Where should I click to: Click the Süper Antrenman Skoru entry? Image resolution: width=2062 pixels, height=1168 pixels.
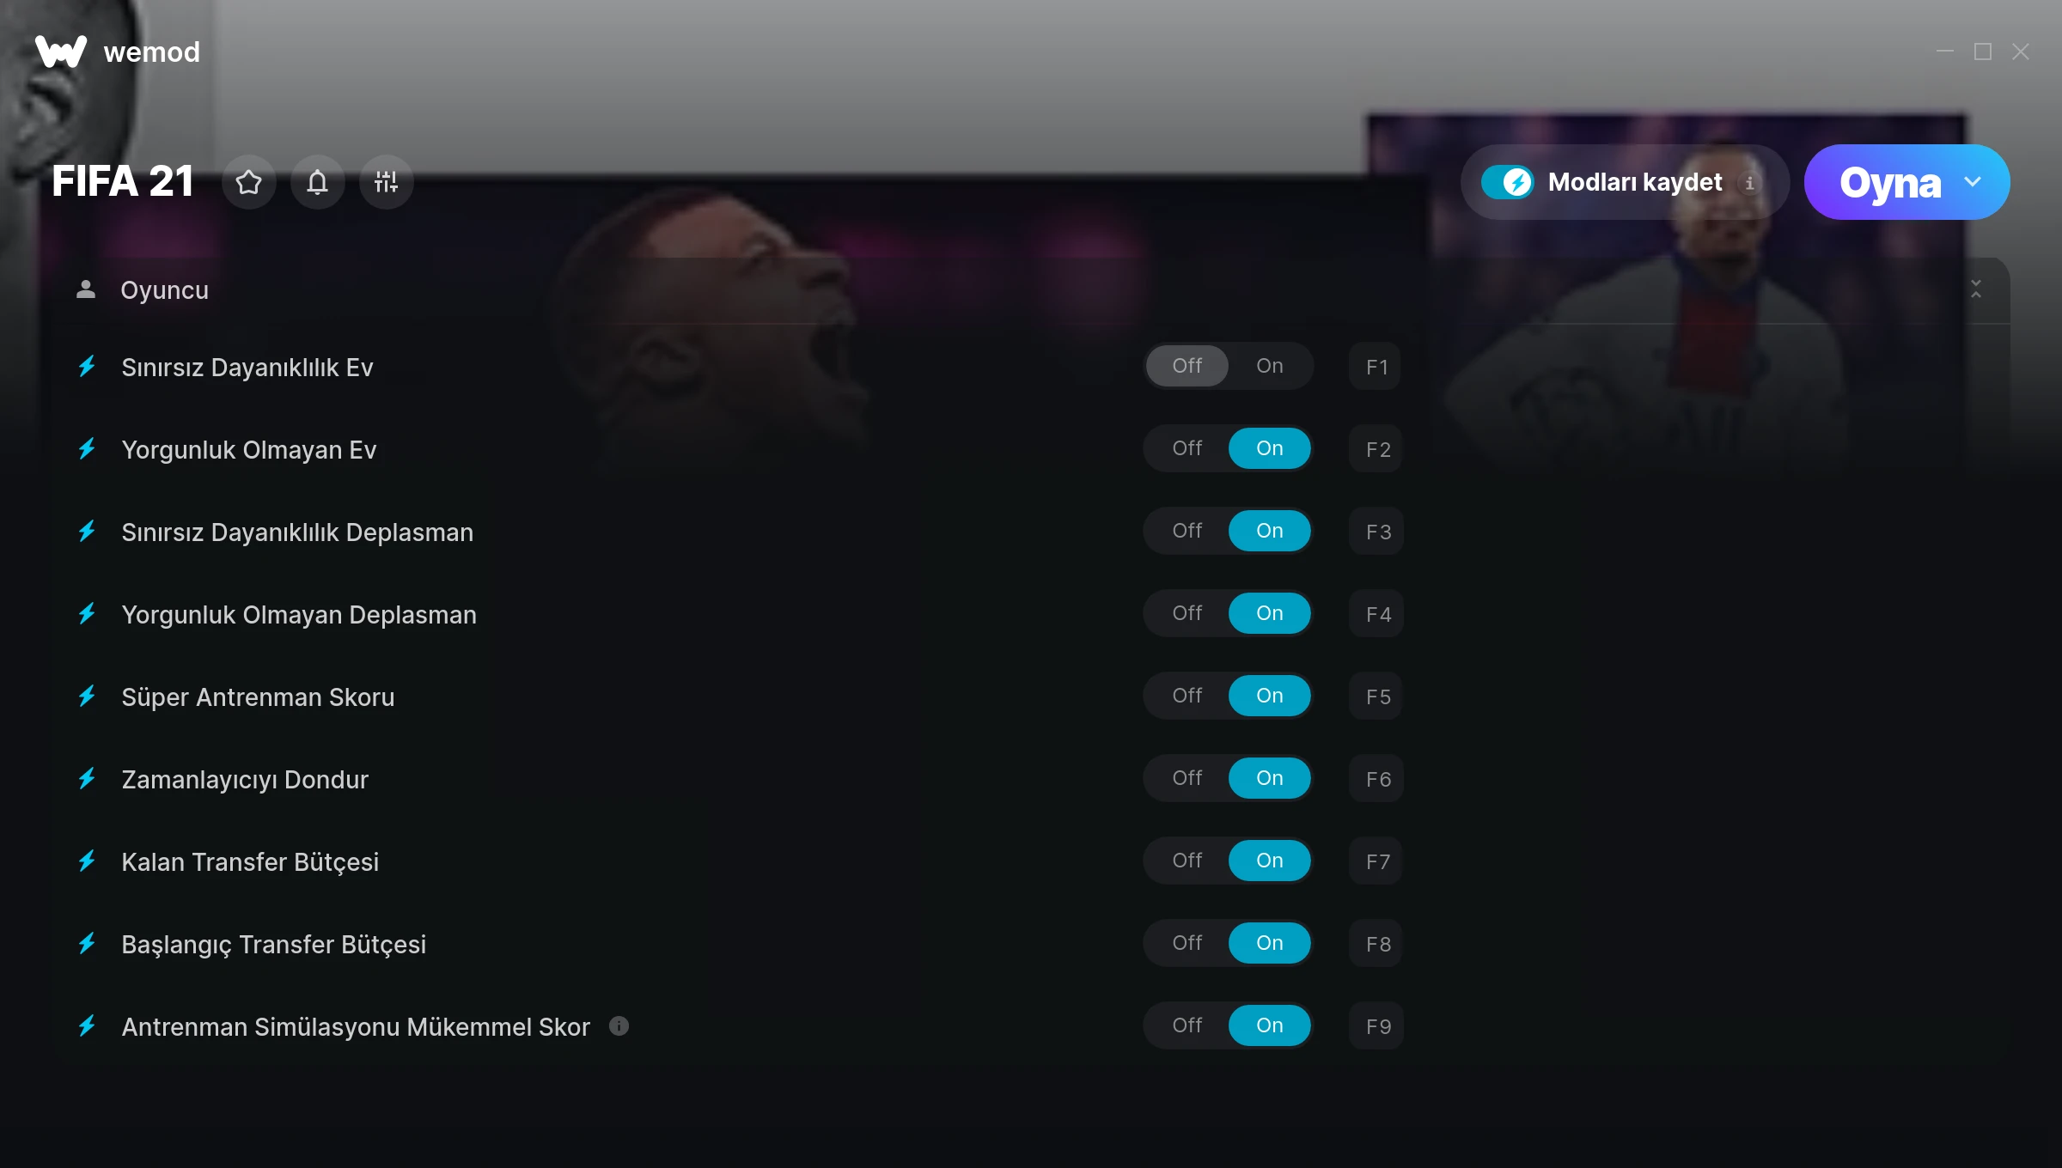(x=258, y=697)
